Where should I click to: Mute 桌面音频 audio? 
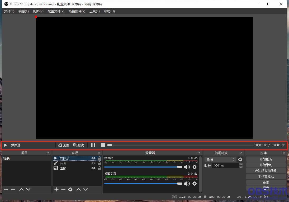pyautogui.click(x=187, y=183)
